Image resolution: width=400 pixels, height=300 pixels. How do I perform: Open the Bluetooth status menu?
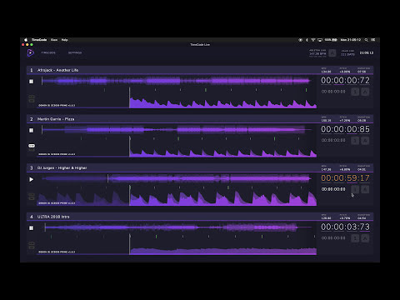click(307, 40)
